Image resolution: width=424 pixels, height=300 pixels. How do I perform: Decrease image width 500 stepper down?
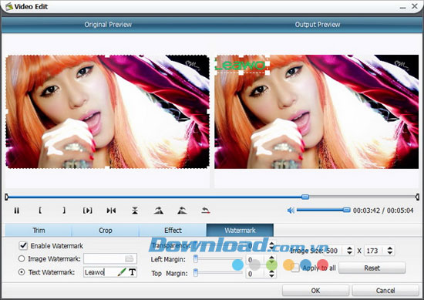(x=349, y=253)
